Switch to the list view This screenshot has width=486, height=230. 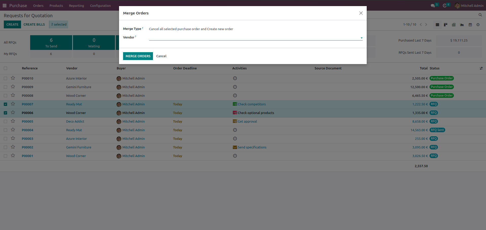click(x=437, y=25)
